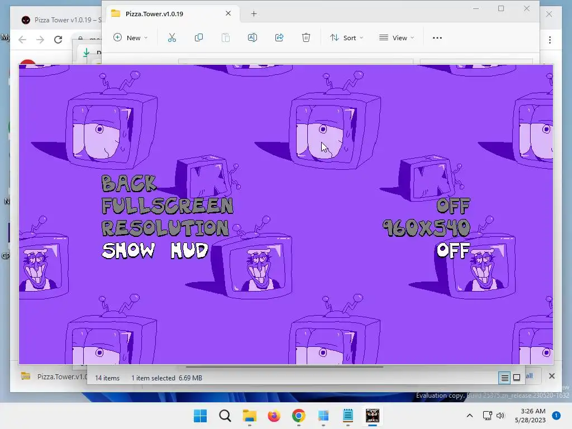Add a new tab in File Explorer
This screenshot has width=572, height=429.
pos(254,14)
